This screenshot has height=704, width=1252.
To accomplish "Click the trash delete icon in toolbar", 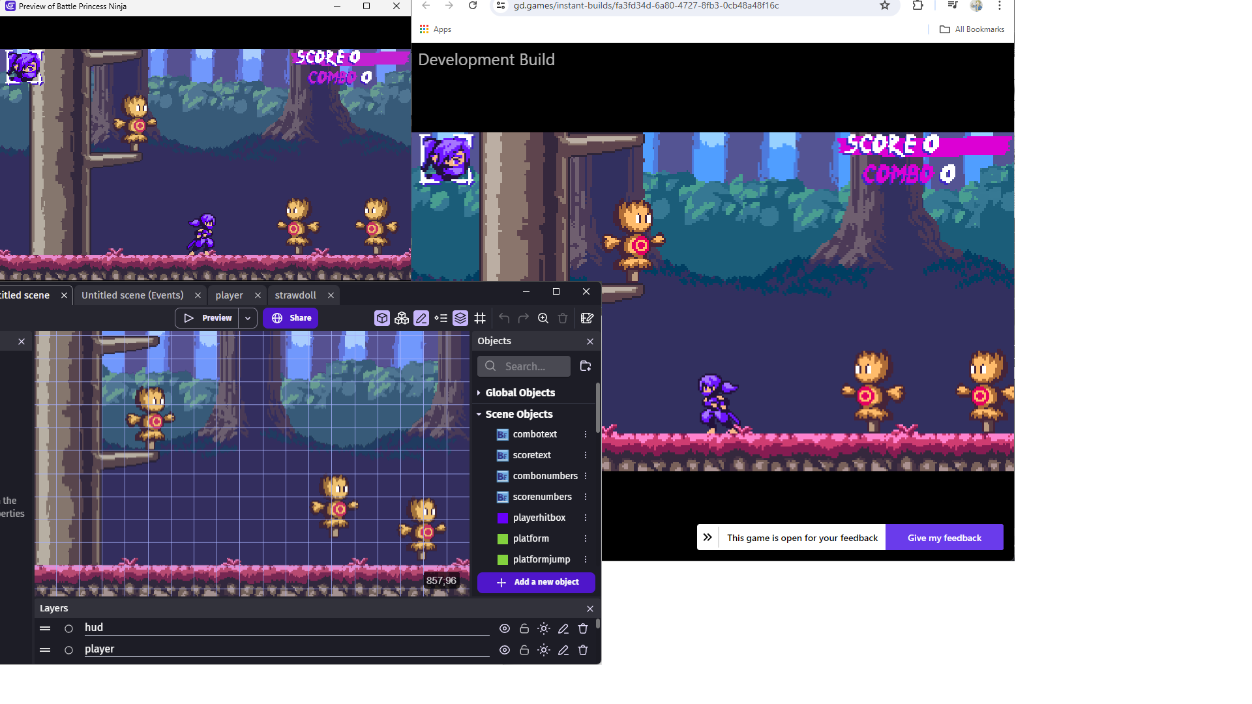I will 563,318.
